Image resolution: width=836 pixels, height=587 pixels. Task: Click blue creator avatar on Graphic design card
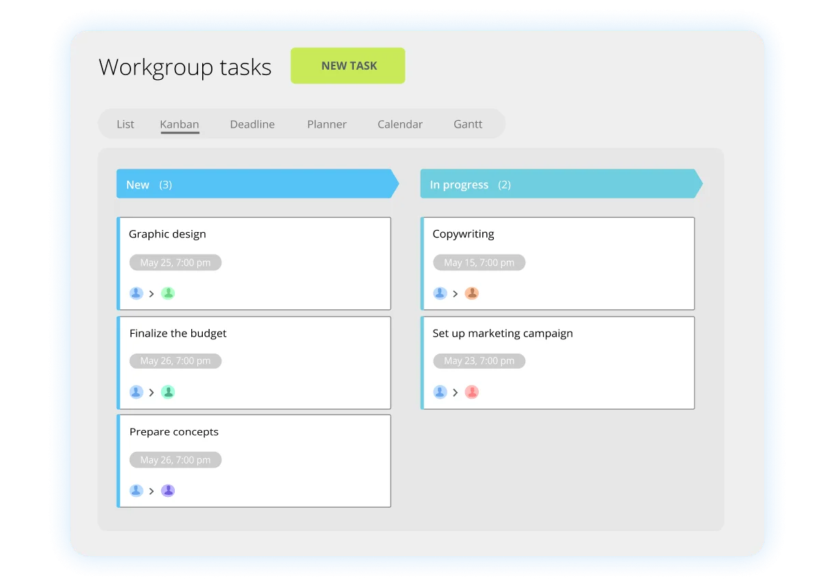[136, 293]
